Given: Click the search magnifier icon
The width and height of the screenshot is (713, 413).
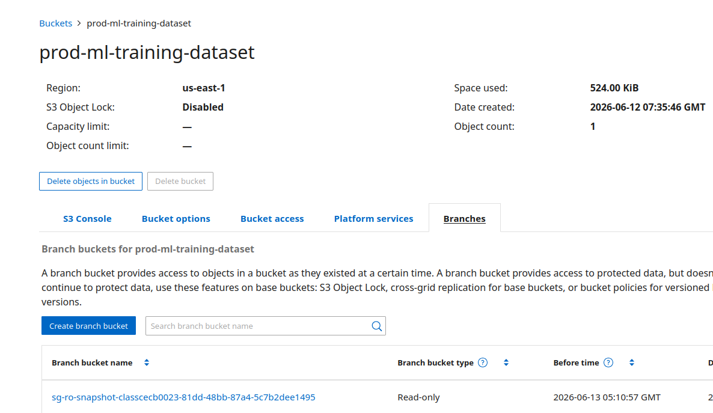Looking at the screenshot, I should [376, 326].
